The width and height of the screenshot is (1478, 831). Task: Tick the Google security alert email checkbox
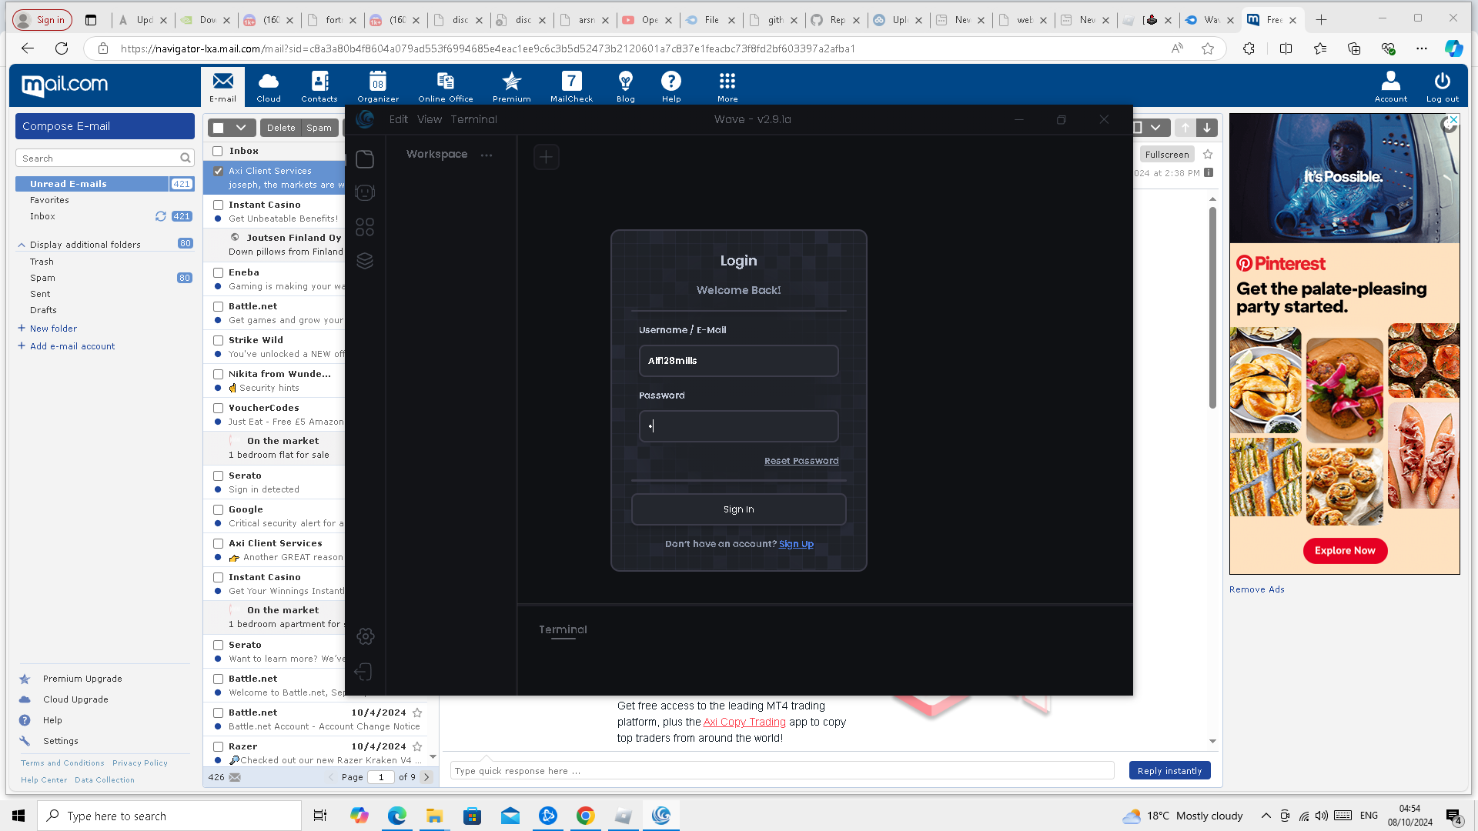coord(219,509)
